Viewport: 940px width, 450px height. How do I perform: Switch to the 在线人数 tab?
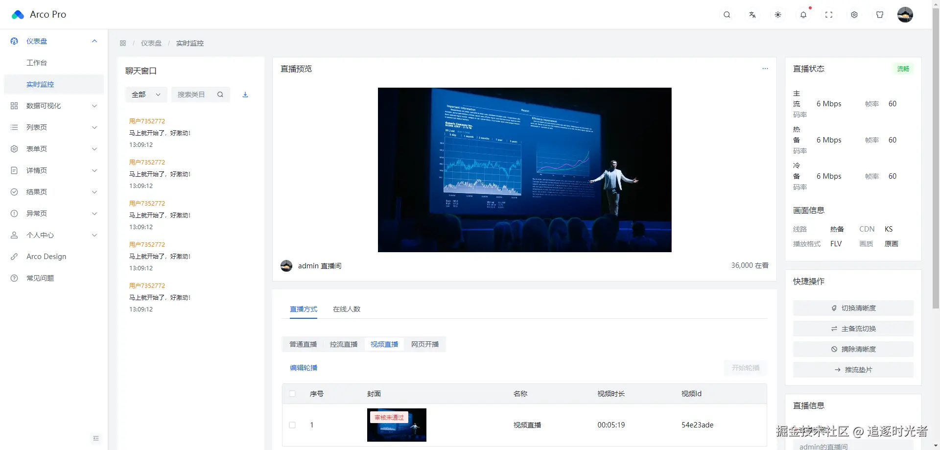click(347, 309)
